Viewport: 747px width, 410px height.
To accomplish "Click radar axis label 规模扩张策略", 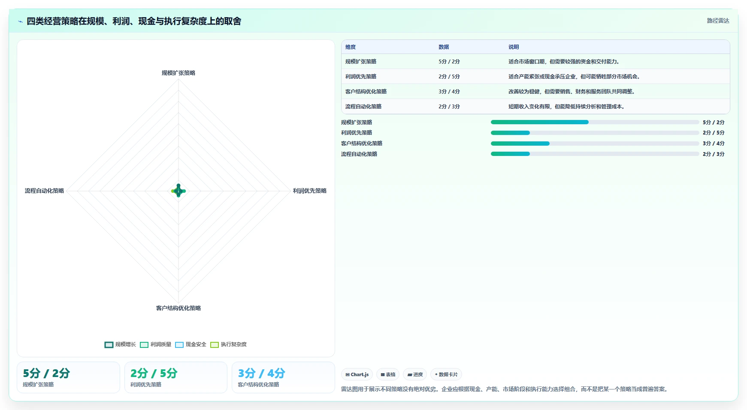I will click(178, 73).
